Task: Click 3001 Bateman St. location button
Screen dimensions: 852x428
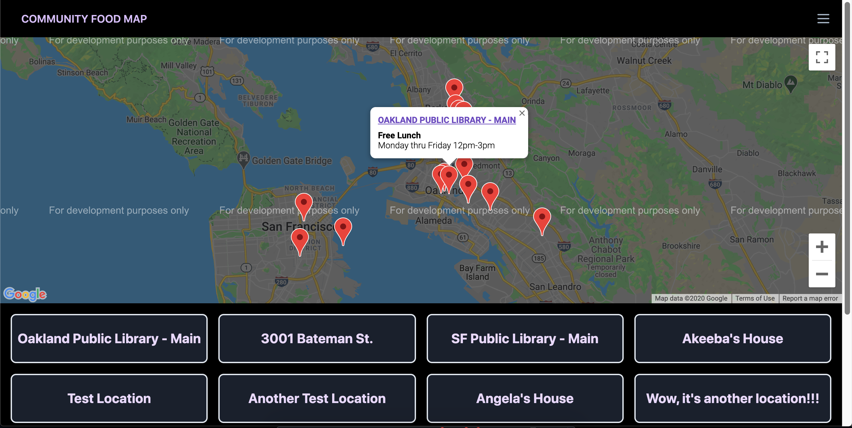Action: (317, 339)
